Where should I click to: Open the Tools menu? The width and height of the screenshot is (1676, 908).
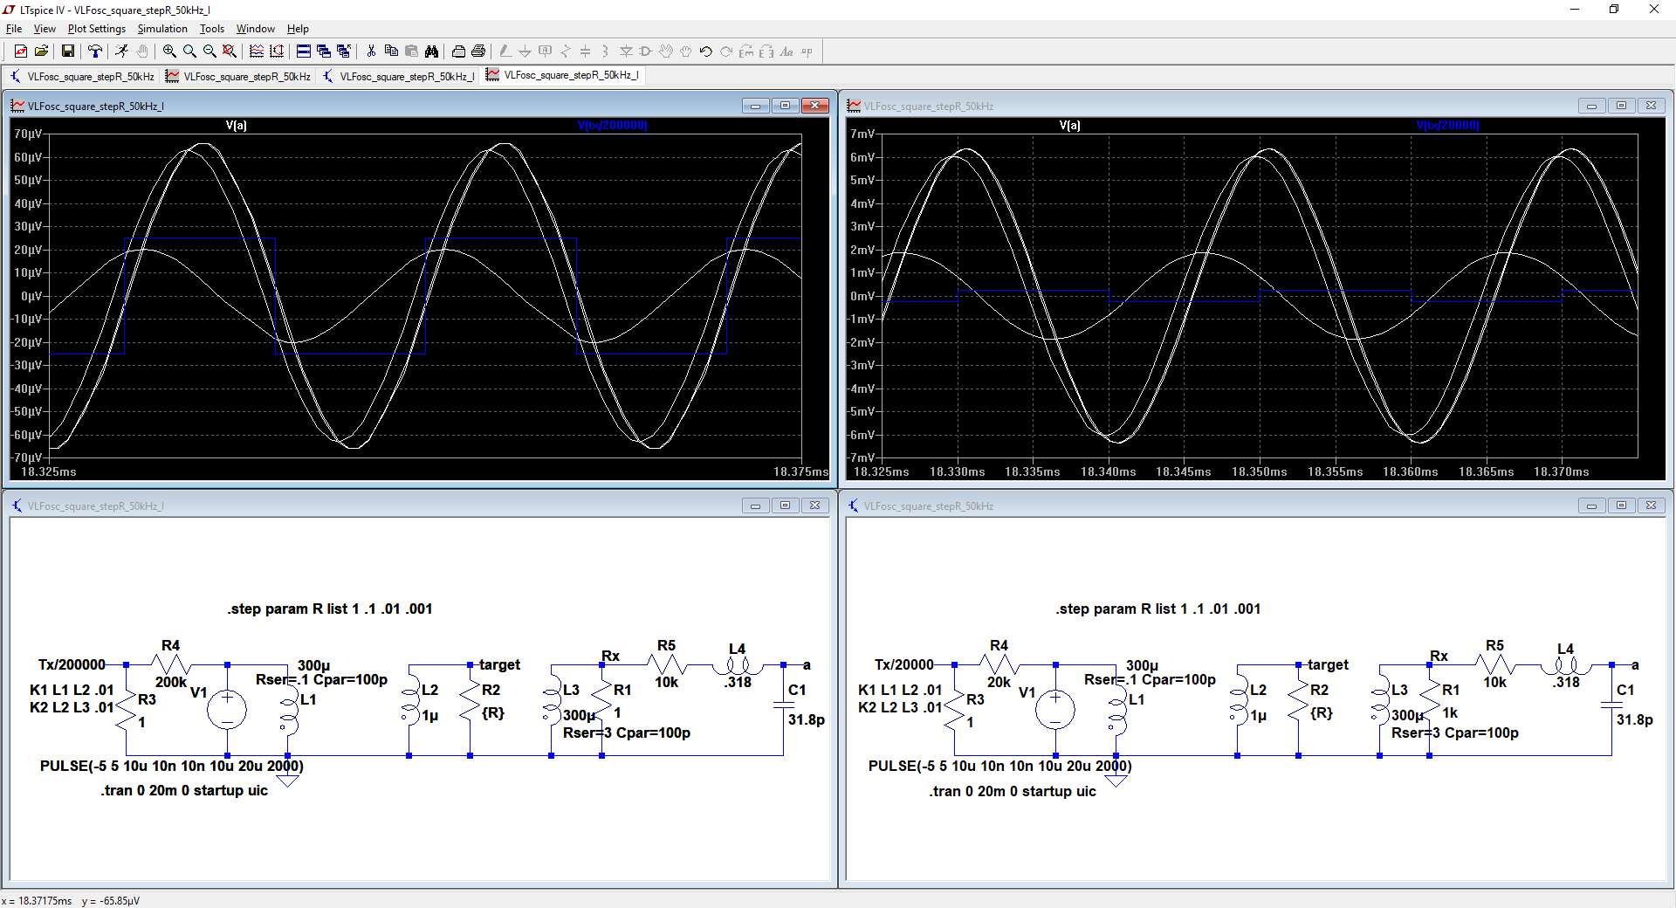pos(211,29)
